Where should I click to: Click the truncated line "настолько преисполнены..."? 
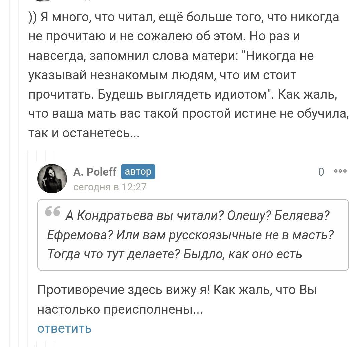coord(120,309)
